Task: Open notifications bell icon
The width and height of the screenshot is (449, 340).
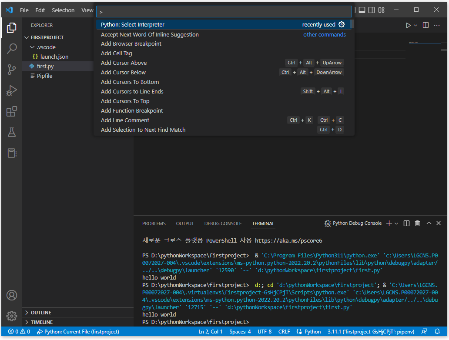Action: 437,331
